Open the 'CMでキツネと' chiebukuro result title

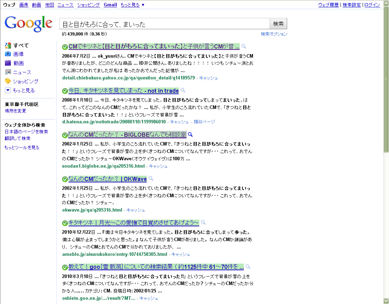154,46
